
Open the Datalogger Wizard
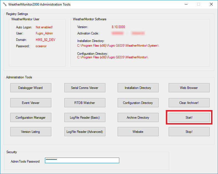[31, 88]
